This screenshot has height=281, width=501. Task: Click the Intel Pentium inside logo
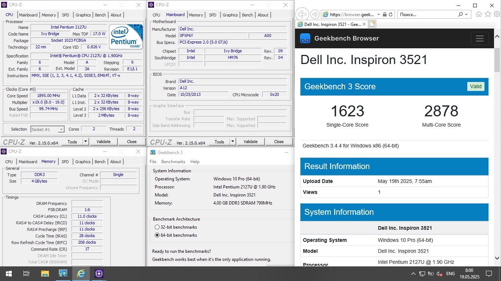pos(126,37)
